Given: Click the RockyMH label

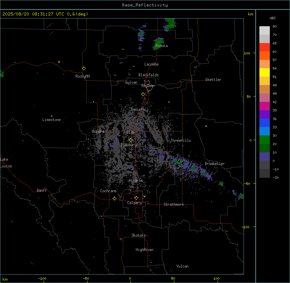Looking at the screenshot, I should [x=82, y=76].
